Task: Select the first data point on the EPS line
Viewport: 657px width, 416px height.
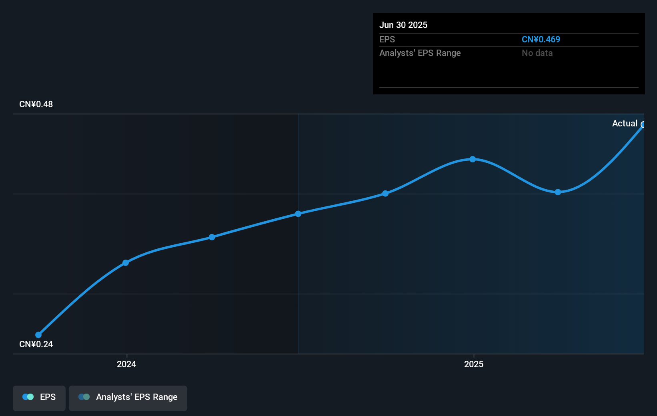Action: 38,334
